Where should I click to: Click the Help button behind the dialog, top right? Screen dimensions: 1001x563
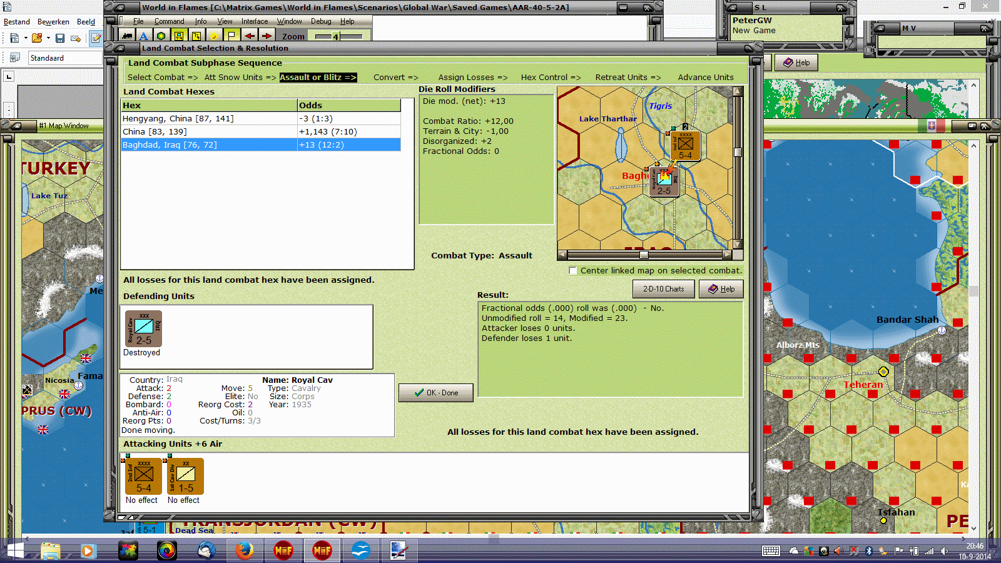tap(796, 63)
